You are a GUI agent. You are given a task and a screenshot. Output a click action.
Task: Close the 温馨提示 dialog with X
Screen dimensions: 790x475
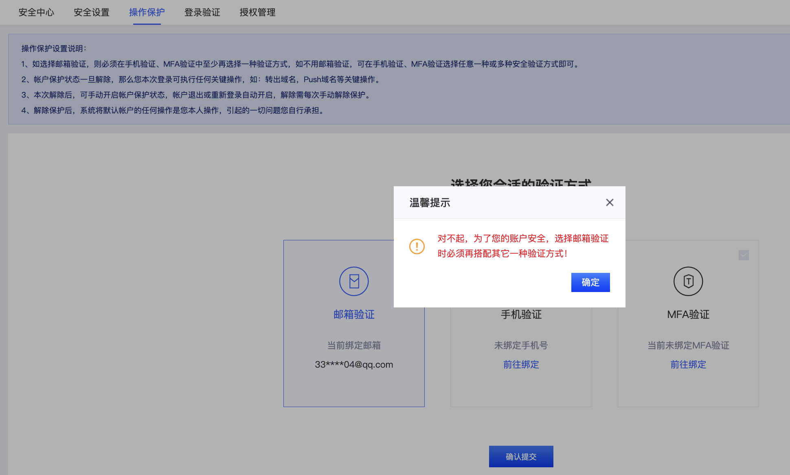610,203
